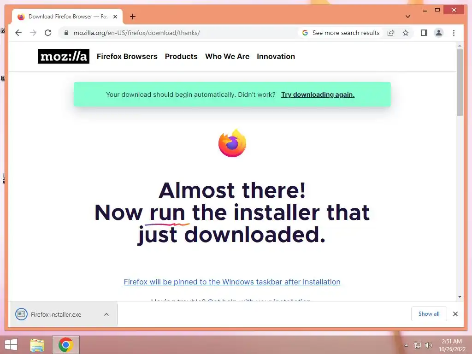Click the padlock site info icon

[66, 33]
